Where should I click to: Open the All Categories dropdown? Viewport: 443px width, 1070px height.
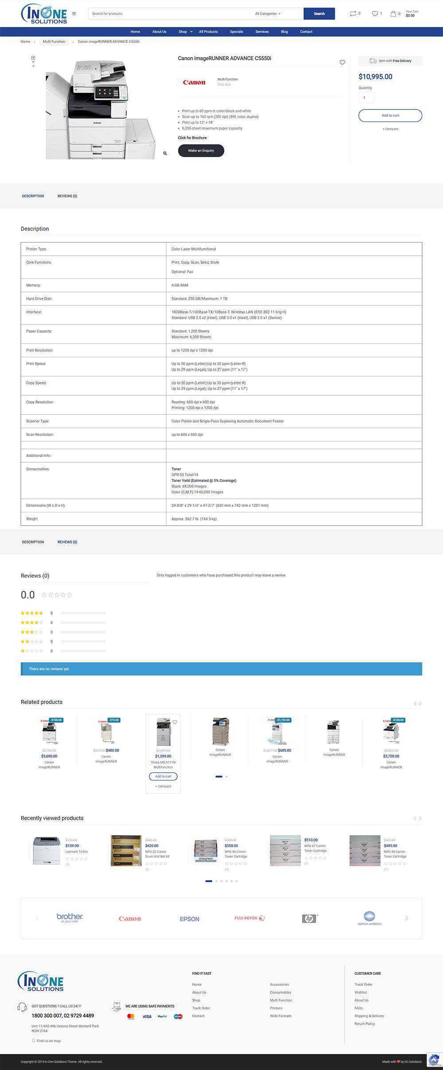click(268, 14)
